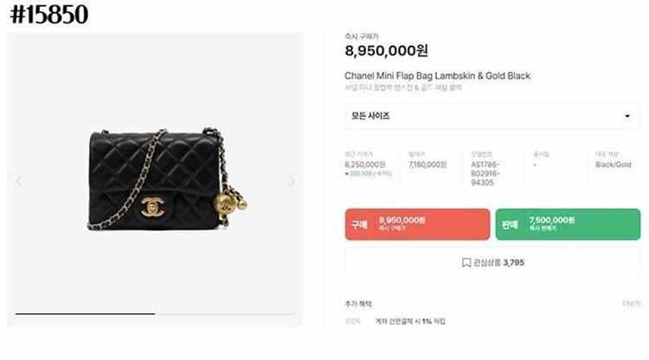Click the image carousel progress bar
Screen dimensions: 649x360
click(x=155, y=314)
